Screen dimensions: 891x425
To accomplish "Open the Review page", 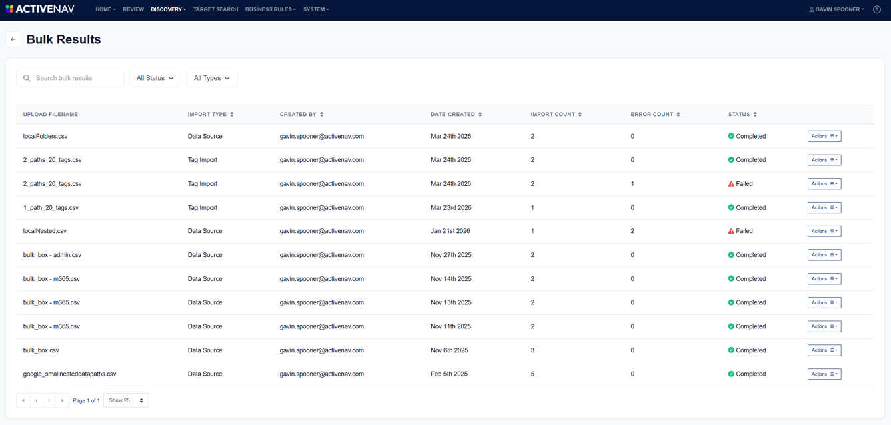I will pos(133,9).
